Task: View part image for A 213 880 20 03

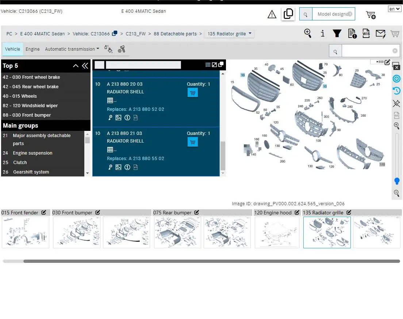Action: click(118, 117)
